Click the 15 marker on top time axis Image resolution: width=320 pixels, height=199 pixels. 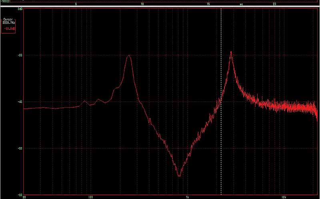point(208,4)
